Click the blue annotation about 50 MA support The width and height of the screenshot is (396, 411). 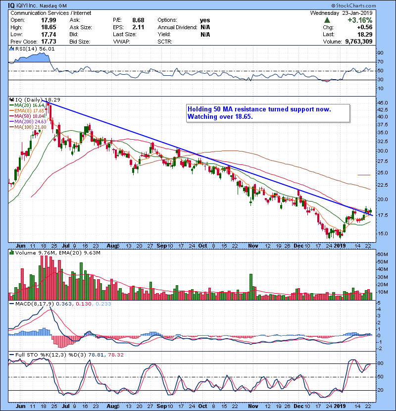pos(268,113)
